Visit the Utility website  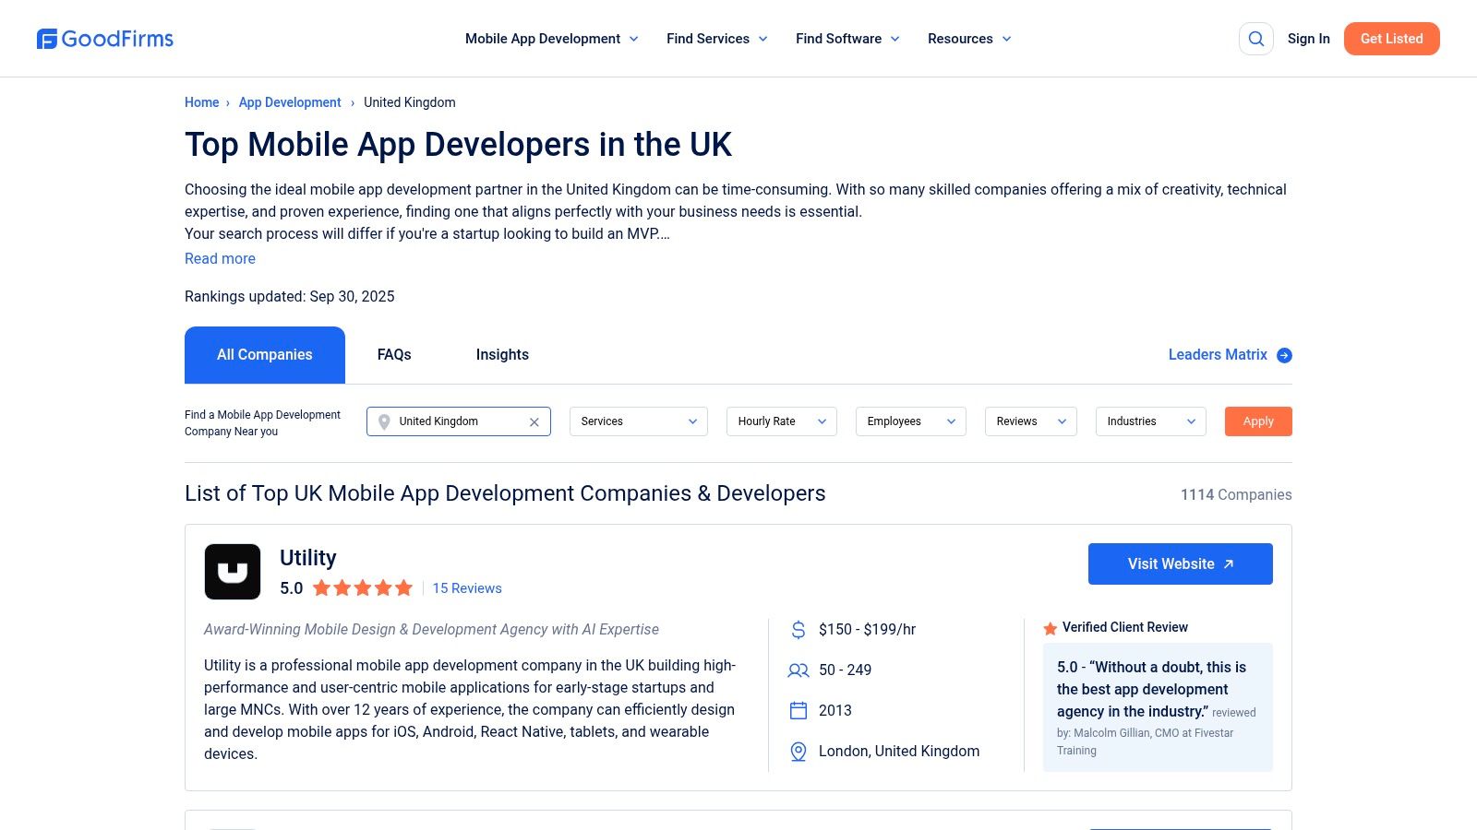click(1181, 563)
